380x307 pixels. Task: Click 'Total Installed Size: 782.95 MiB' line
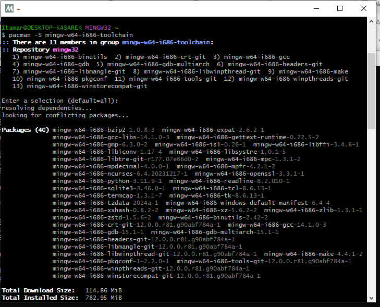(x=62, y=298)
